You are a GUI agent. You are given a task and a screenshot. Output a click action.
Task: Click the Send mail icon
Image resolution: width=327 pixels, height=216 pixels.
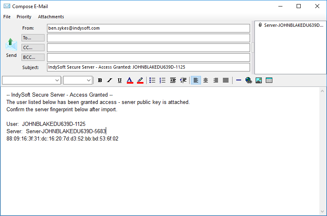11,45
